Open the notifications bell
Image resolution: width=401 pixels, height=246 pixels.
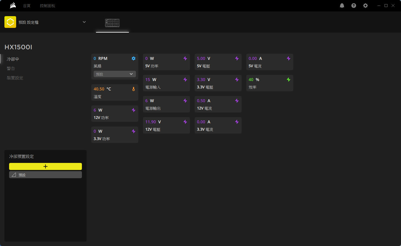click(342, 6)
